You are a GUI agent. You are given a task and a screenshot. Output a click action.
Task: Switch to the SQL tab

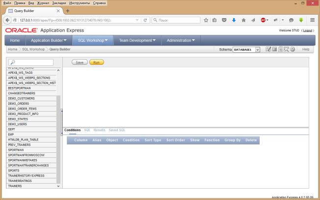(87, 130)
